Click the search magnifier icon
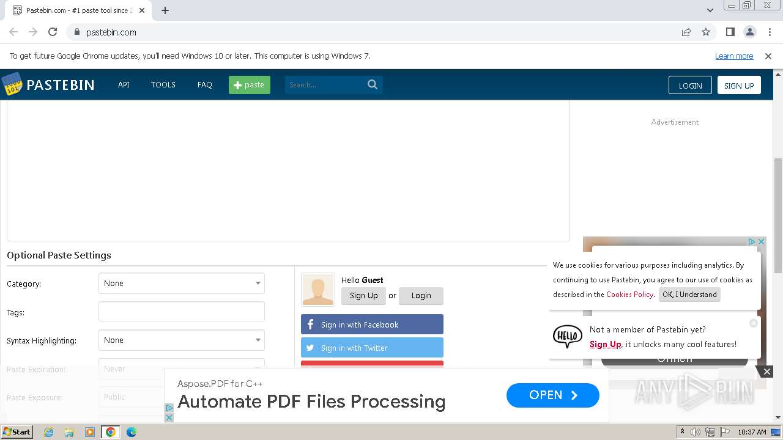This screenshot has height=440, width=783. tap(373, 84)
